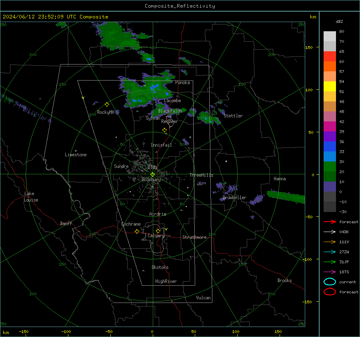Click the Sylvan label
360x337 pixels.
pos(153,118)
